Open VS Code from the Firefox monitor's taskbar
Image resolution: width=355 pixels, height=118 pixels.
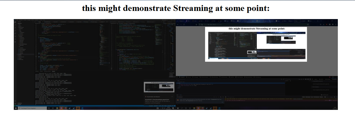tap(219, 108)
